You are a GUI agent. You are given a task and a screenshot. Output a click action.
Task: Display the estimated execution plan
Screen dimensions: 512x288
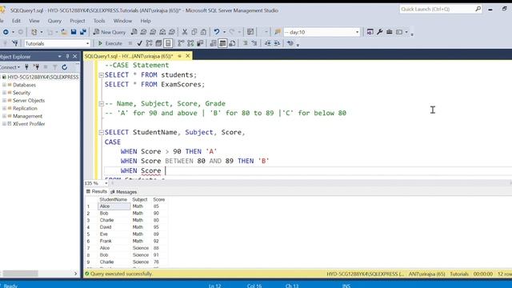point(149,43)
